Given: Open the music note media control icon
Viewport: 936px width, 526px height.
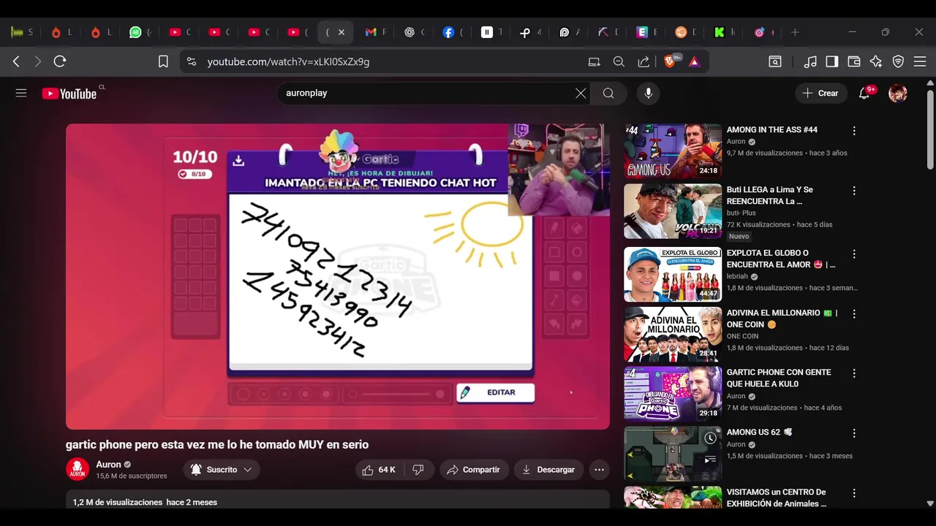Looking at the screenshot, I should click(x=810, y=62).
